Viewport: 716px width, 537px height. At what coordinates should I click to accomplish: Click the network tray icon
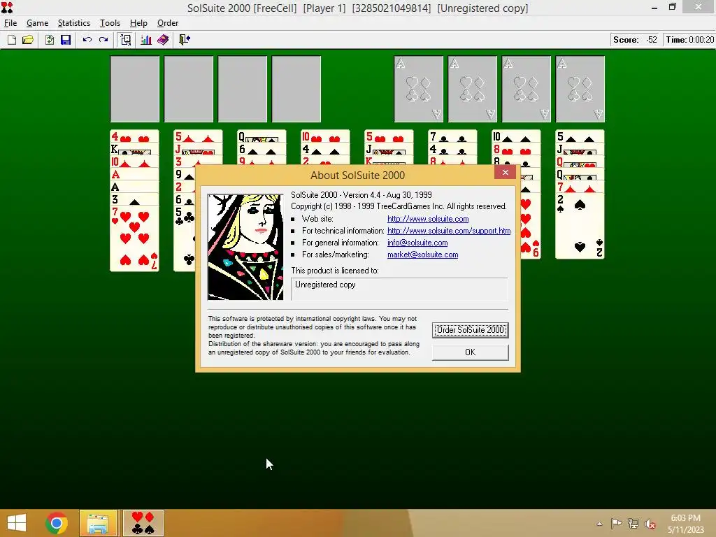tap(633, 523)
